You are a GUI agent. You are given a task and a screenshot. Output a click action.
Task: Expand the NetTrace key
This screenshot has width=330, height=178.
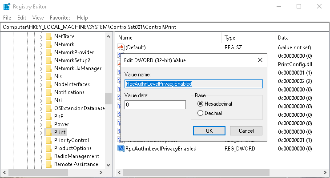(x=41, y=37)
